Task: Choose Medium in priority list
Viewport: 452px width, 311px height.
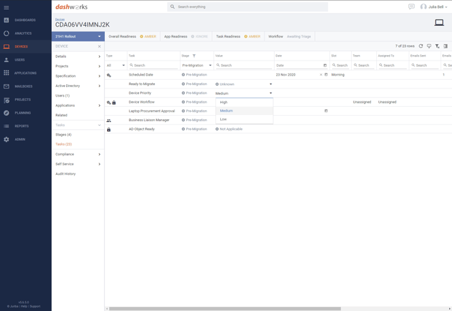Action: pyautogui.click(x=245, y=111)
